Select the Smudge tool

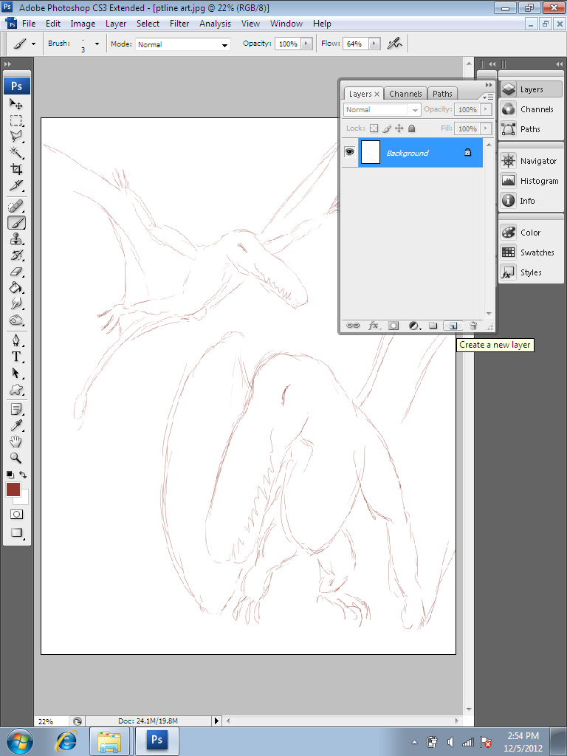16,303
